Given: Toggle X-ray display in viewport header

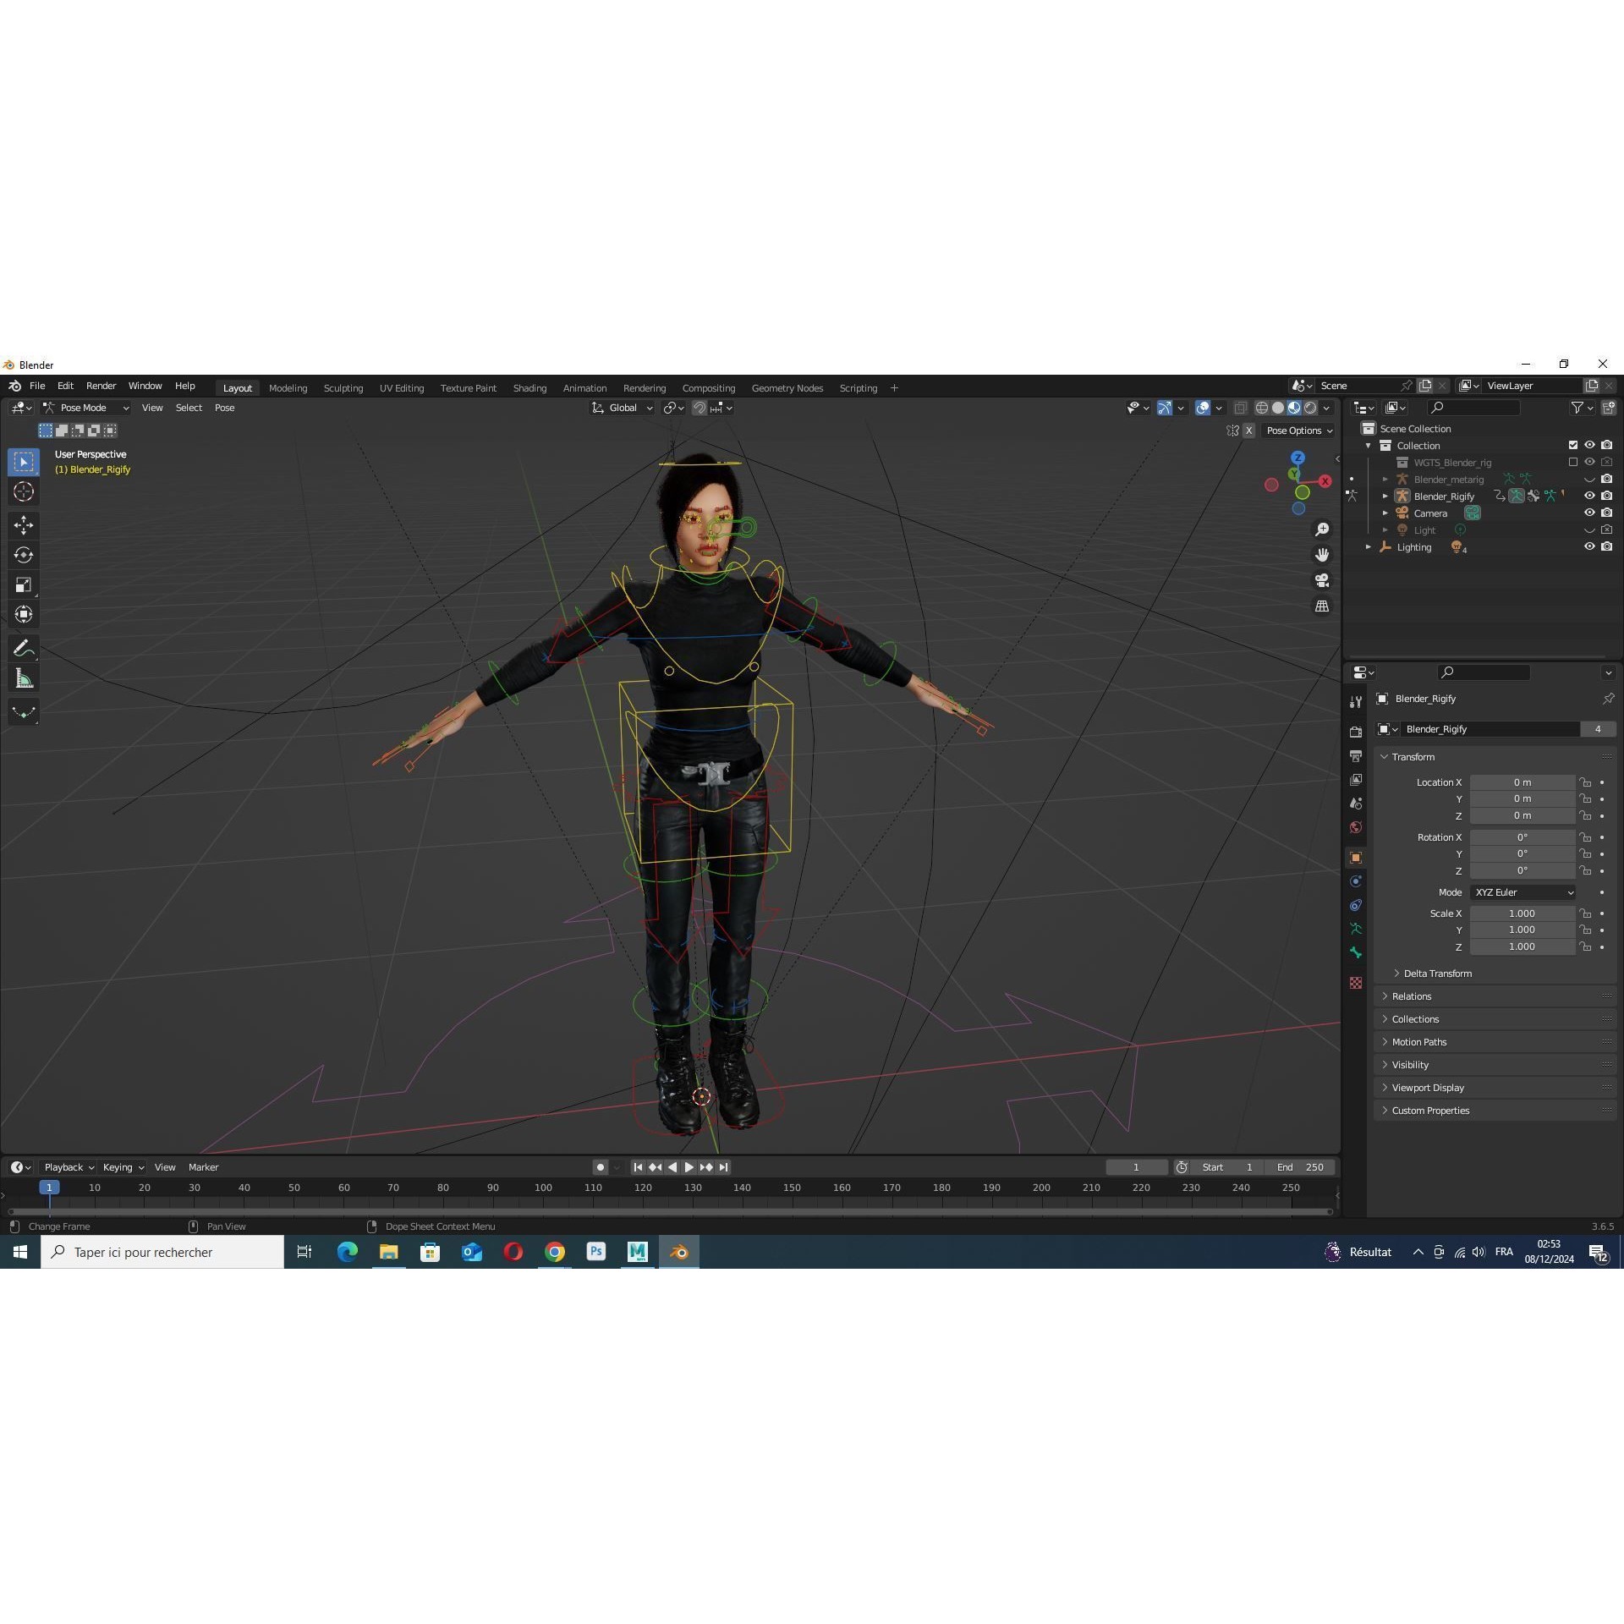Looking at the screenshot, I should 1240,408.
